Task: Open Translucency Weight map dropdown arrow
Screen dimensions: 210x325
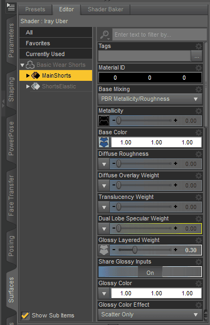Action: pyautogui.click(x=104, y=208)
